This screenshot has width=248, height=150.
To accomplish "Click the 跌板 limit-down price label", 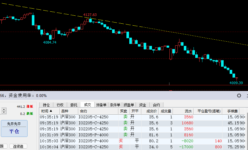I will pos(30,113).
